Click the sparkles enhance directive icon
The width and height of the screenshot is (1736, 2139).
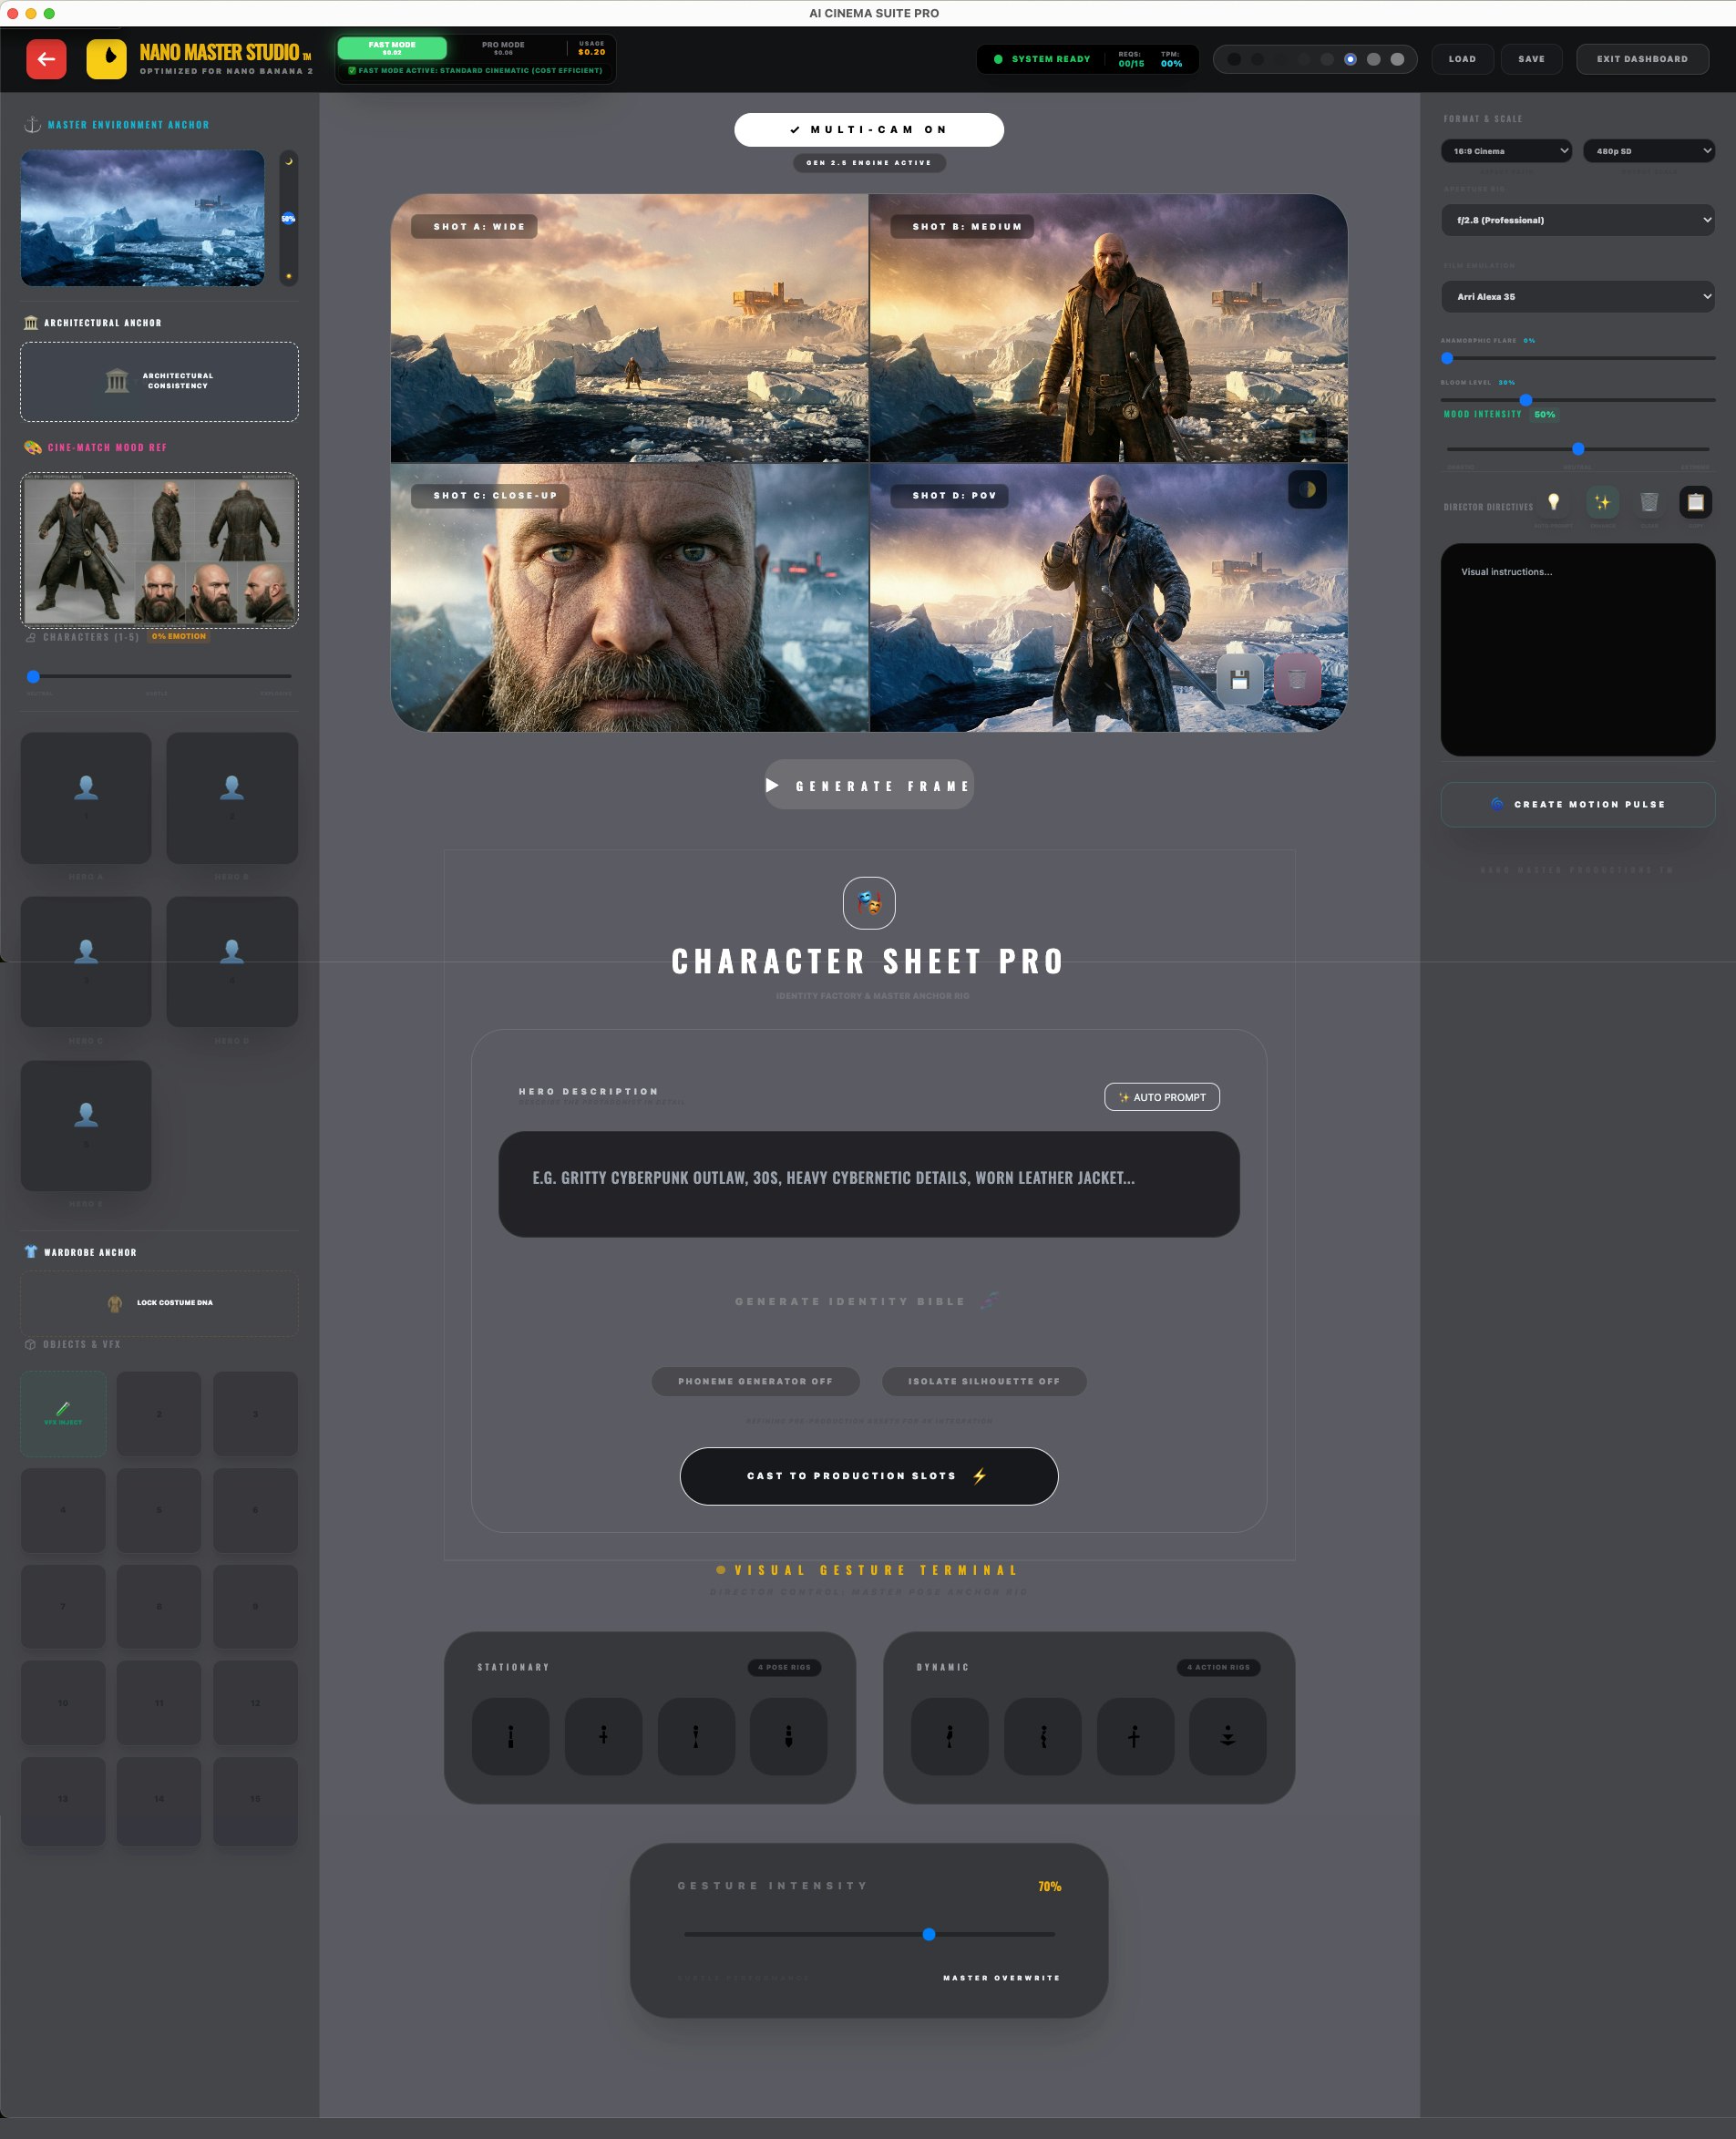[x=1602, y=502]
